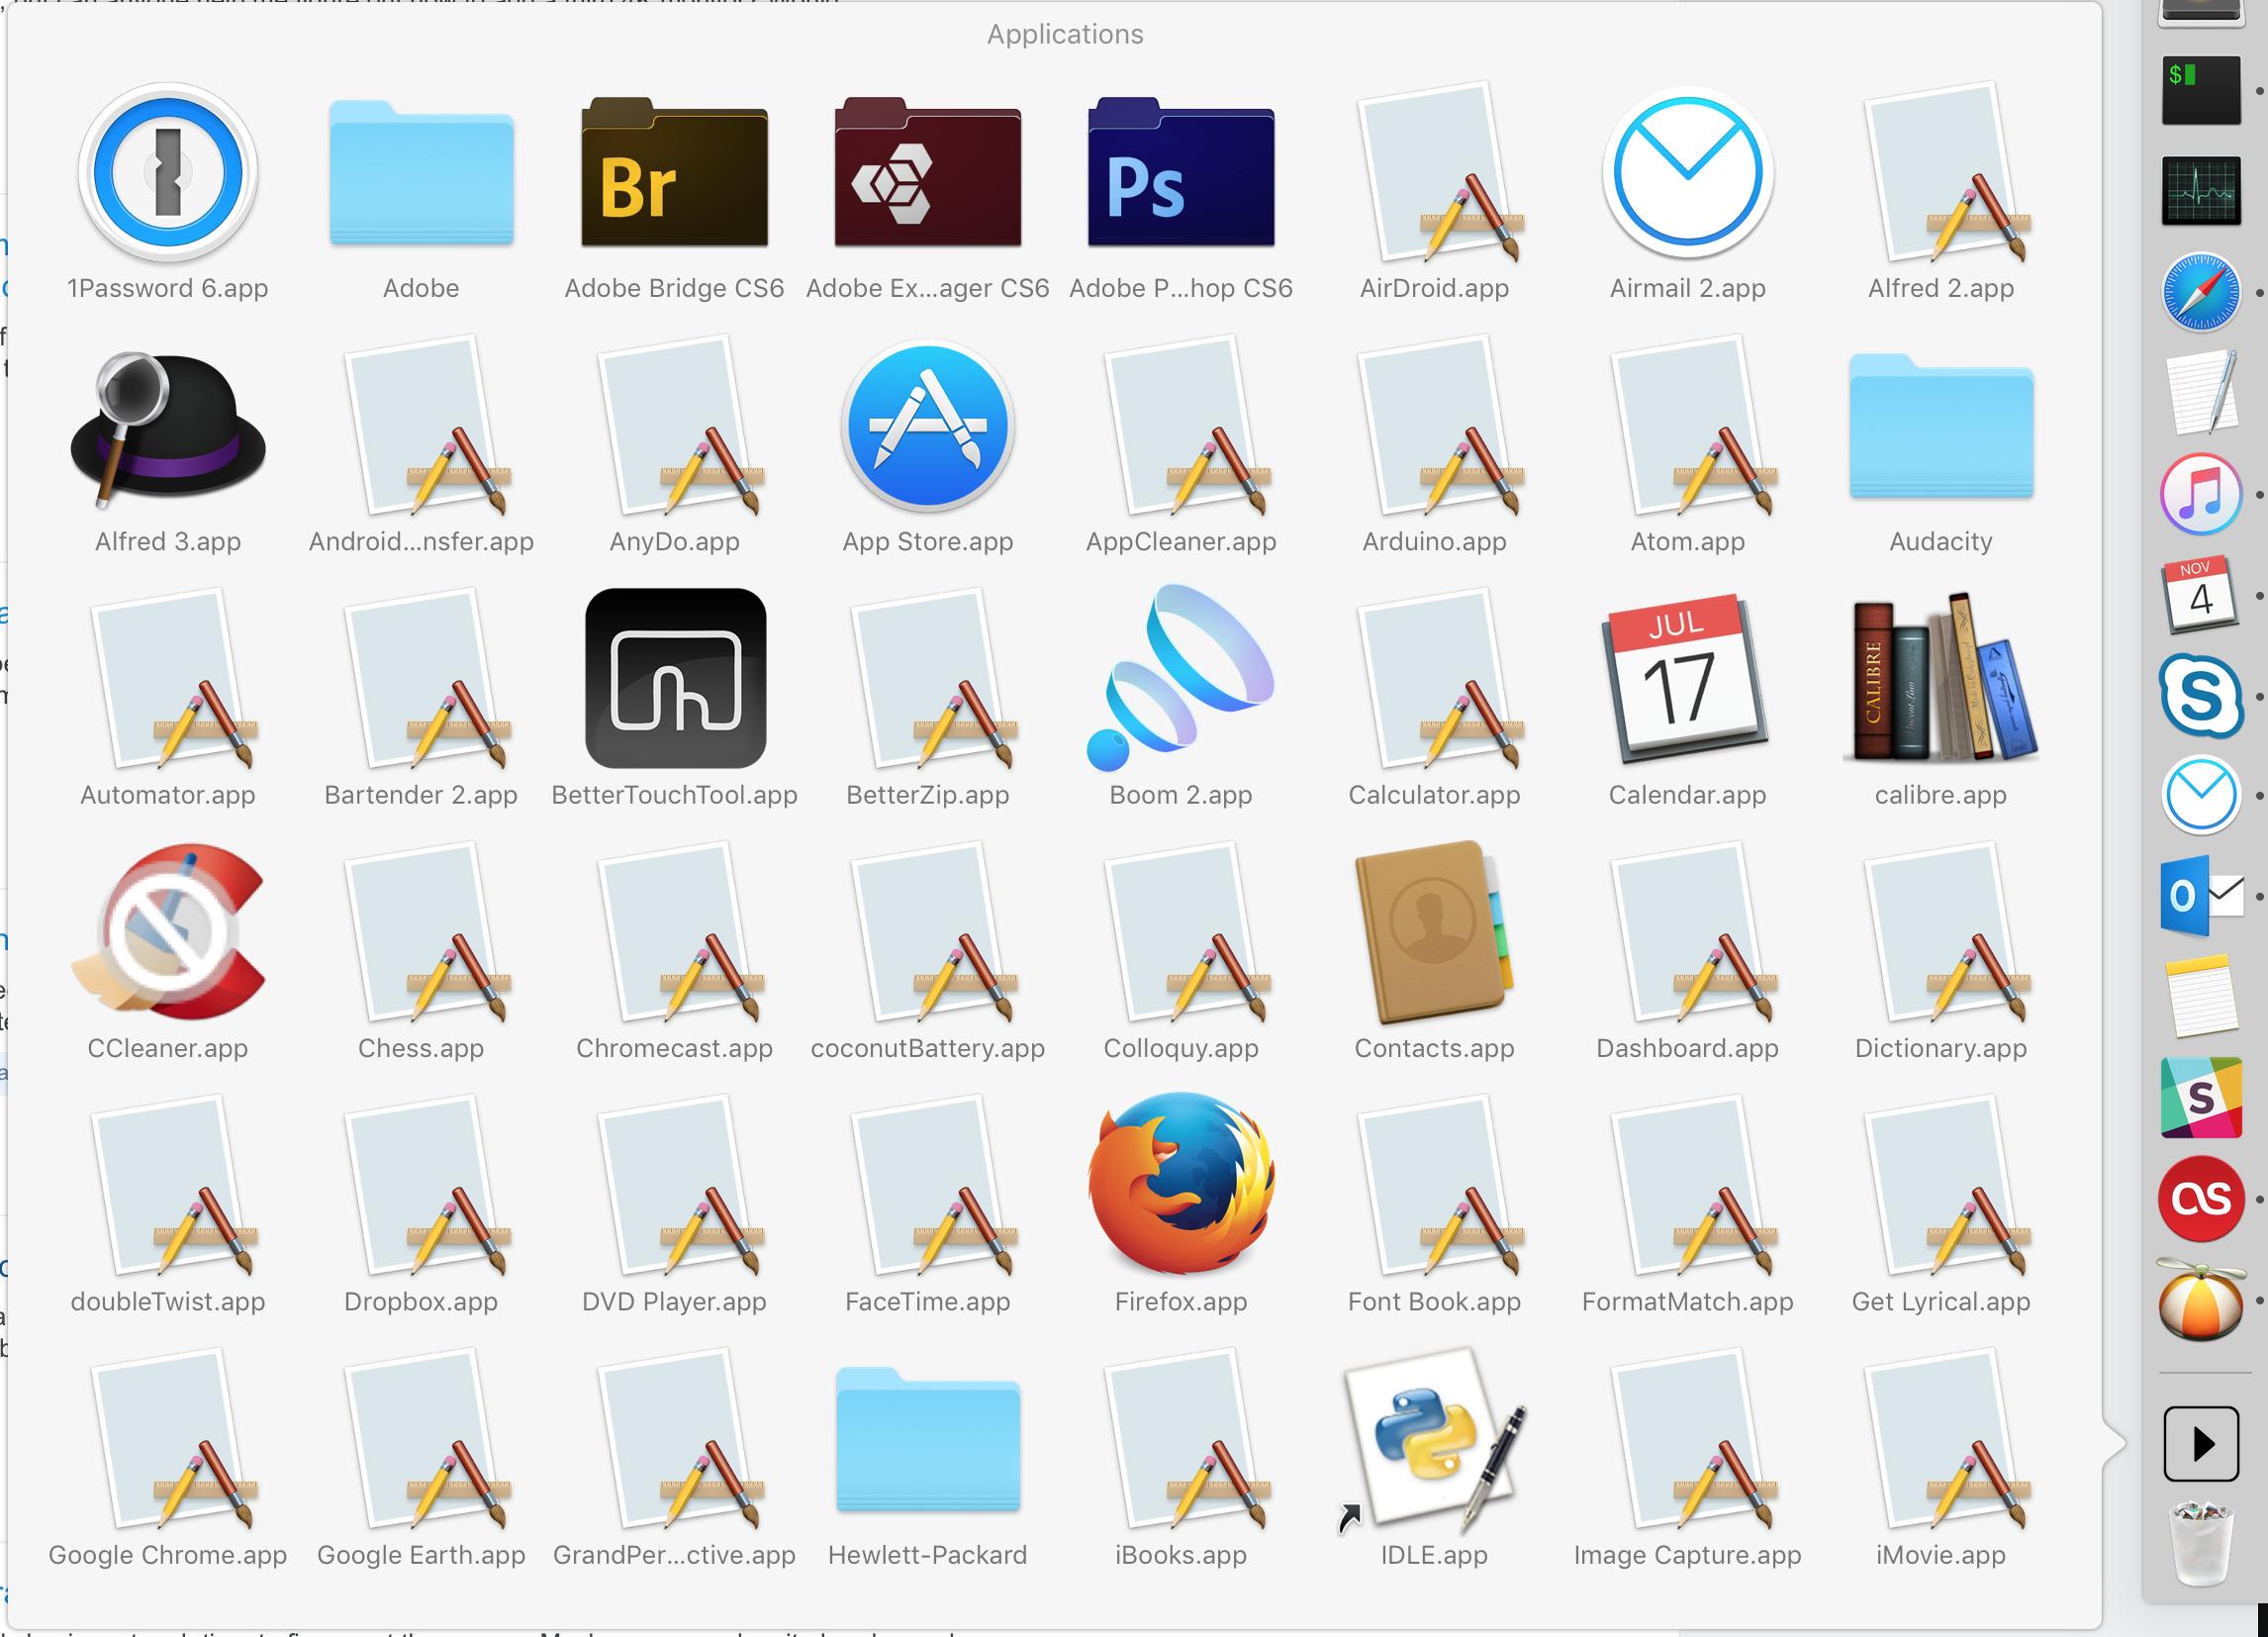Launch the App Store

click(926, 425)
